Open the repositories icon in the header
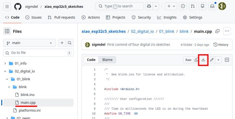 point(202,6)
